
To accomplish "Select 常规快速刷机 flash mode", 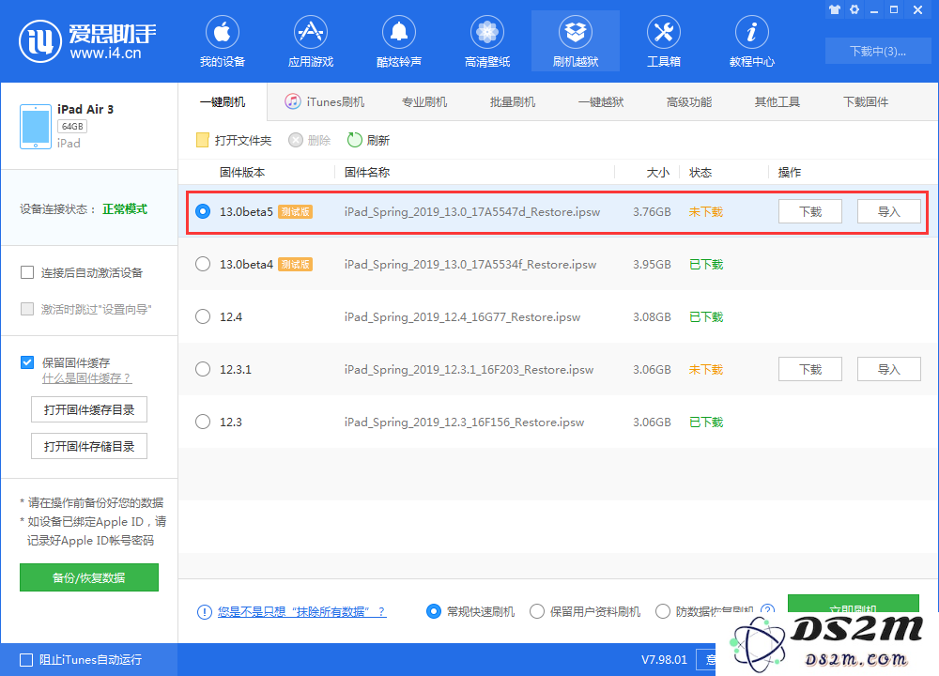I will (x=434, y=611).
